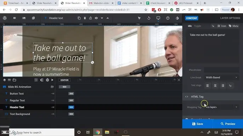Screen dimensions: 243x136
Task: Switch device view with desktop monitor icon
Action: [158, 18]
